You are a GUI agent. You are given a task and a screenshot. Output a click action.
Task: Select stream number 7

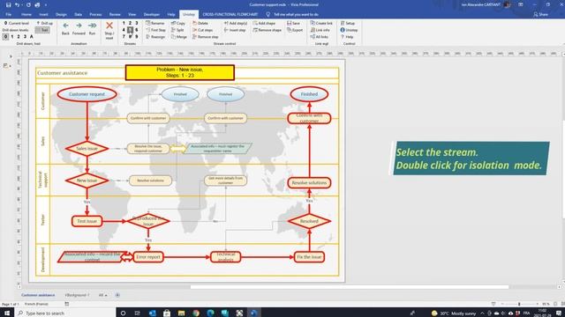click(124, 36)
